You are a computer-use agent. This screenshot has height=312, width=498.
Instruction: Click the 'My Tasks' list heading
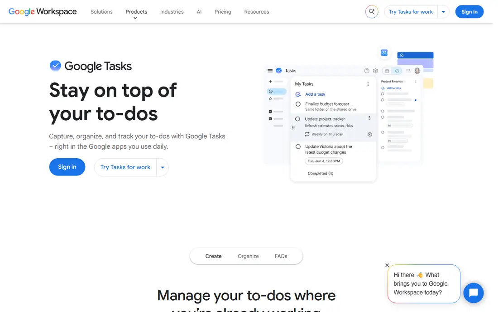pyautogui.click(x=304, y=84)
